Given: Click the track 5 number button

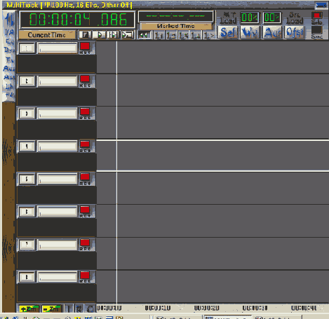Looking at the screenshot, I should (x=27, y=179).
